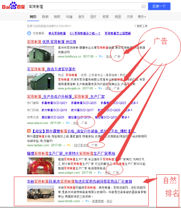
Task: Expand dropdown arrow beside www.sdscd.com
Action: click(x=63, y=123)
